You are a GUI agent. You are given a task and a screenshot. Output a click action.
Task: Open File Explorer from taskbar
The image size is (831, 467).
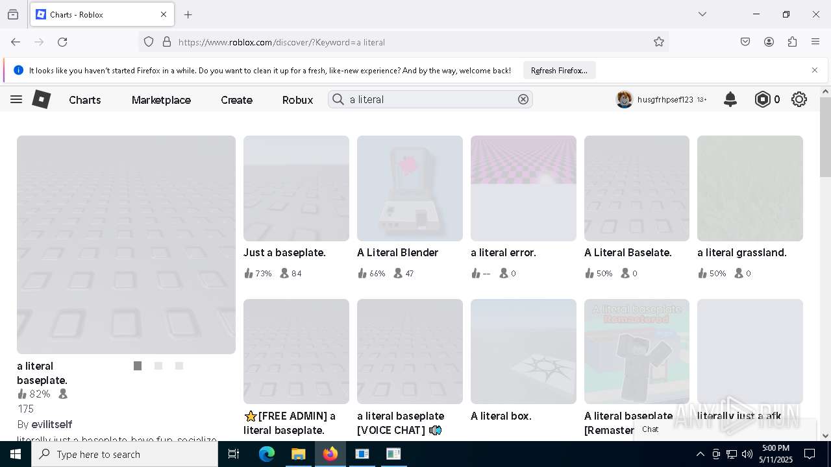[298, 454]
